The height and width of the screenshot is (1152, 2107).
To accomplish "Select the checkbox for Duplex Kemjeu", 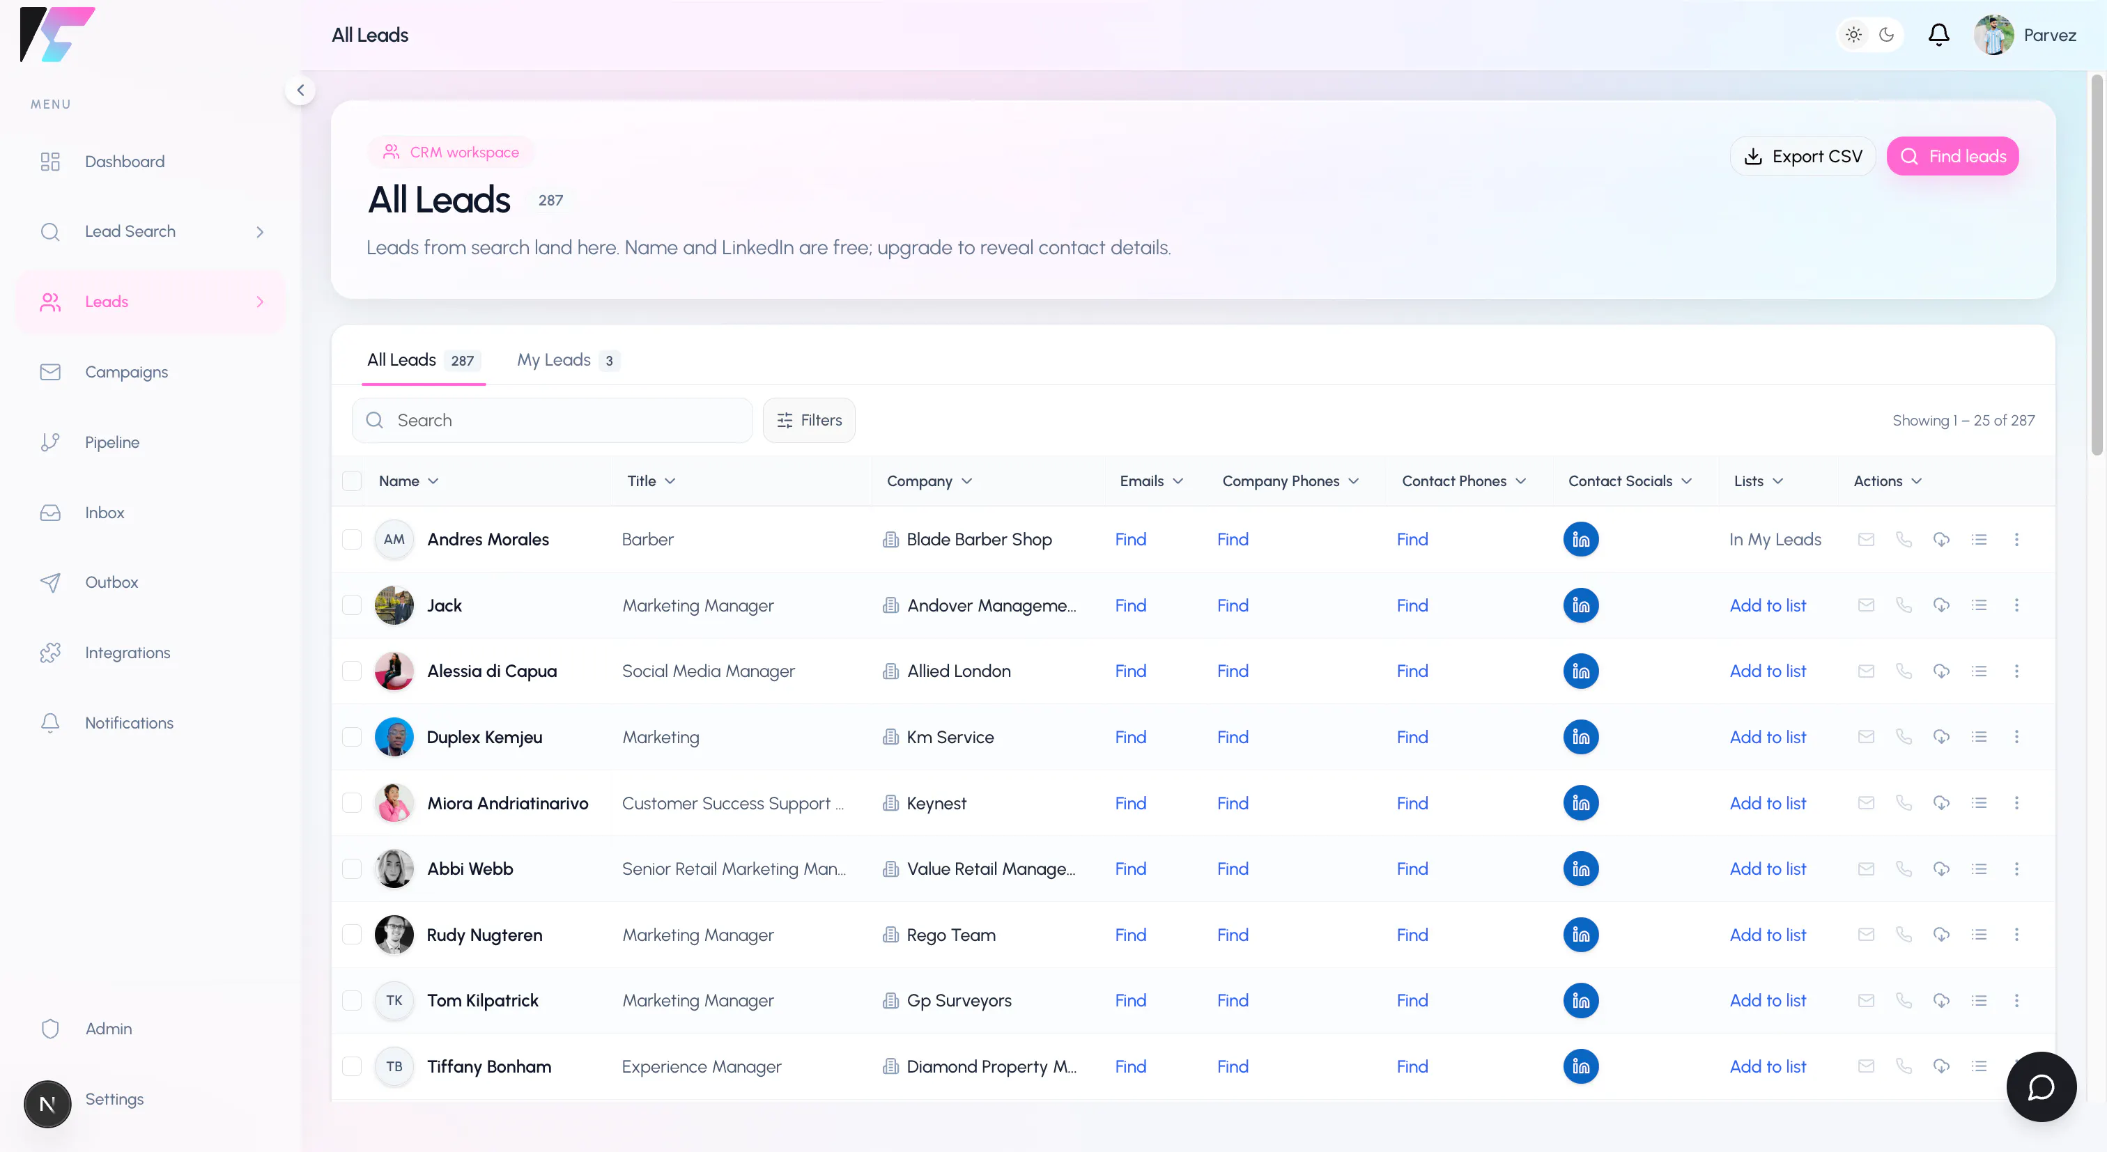I will [x=352, y=738].
